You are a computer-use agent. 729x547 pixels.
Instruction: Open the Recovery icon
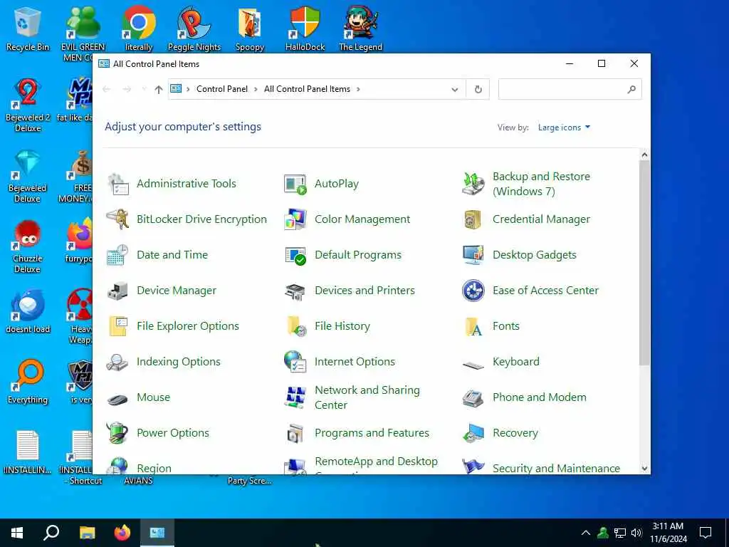(473, 433)
